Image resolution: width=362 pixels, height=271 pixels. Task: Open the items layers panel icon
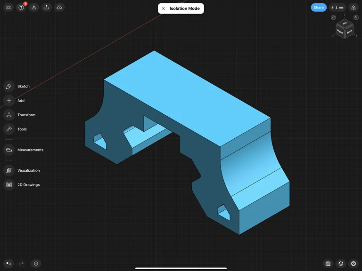[x=36, y=263]
